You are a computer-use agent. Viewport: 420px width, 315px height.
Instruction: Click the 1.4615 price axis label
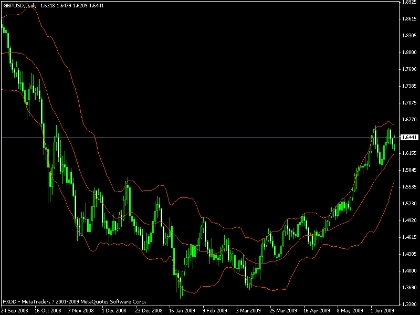(x=409, y=237)
